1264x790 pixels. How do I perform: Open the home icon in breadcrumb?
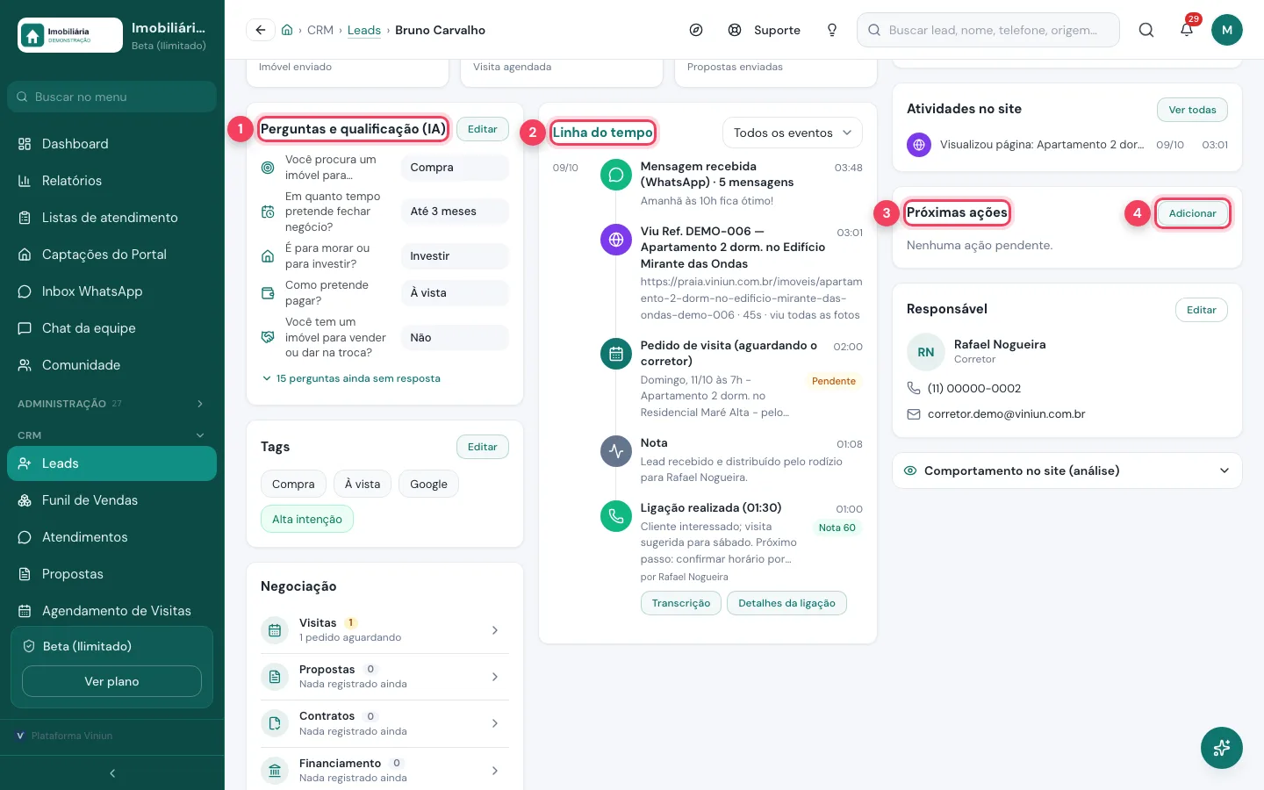[x=287, y=30]
